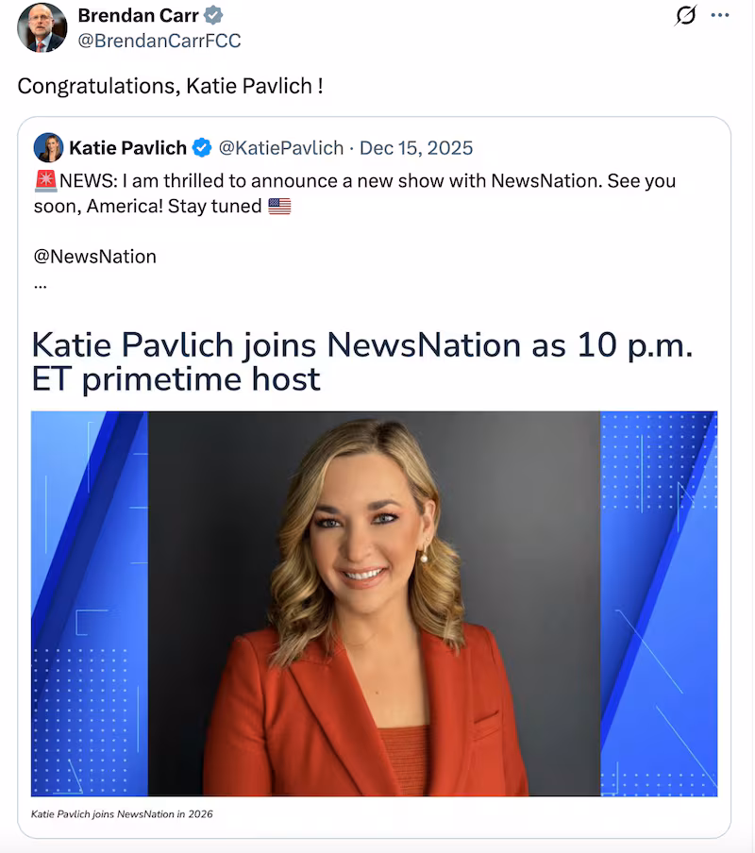This screenshot has height=853, width=755.
Task: Click the caption 'Katie Pavlich joins NewsNation in 2026'
Action: click(x=122, y=813)
